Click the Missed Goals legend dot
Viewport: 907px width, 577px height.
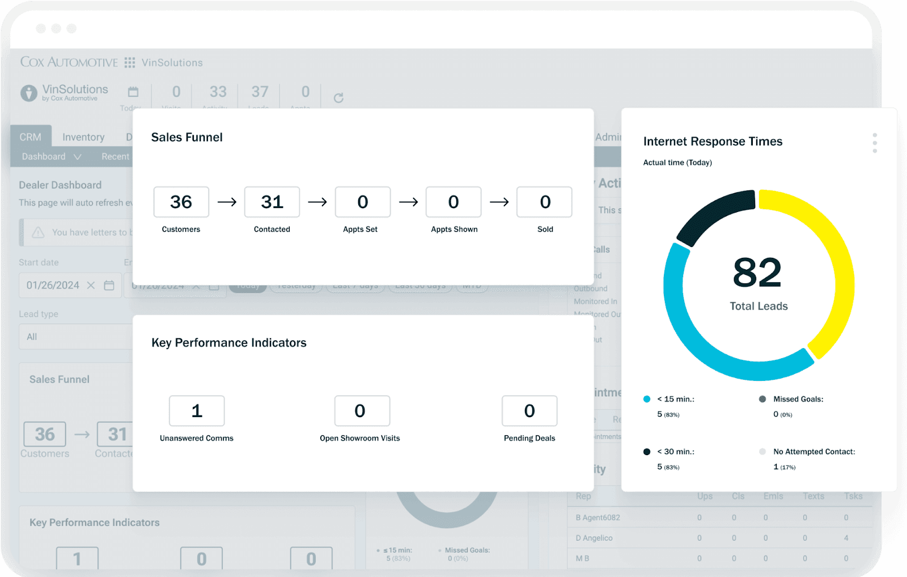tap(762, 399)
